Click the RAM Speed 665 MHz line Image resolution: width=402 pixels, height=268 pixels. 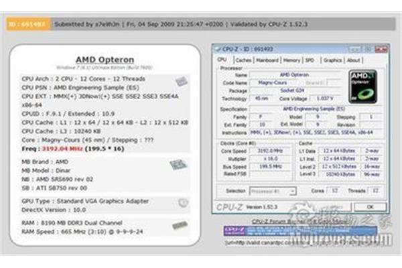[82, 232]
